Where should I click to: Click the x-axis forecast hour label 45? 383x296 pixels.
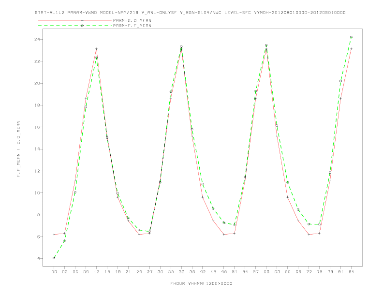pos(213,272)
